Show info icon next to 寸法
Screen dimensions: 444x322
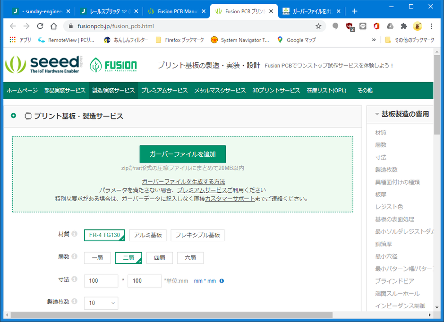pyautogui.click(x=75, y=279)
